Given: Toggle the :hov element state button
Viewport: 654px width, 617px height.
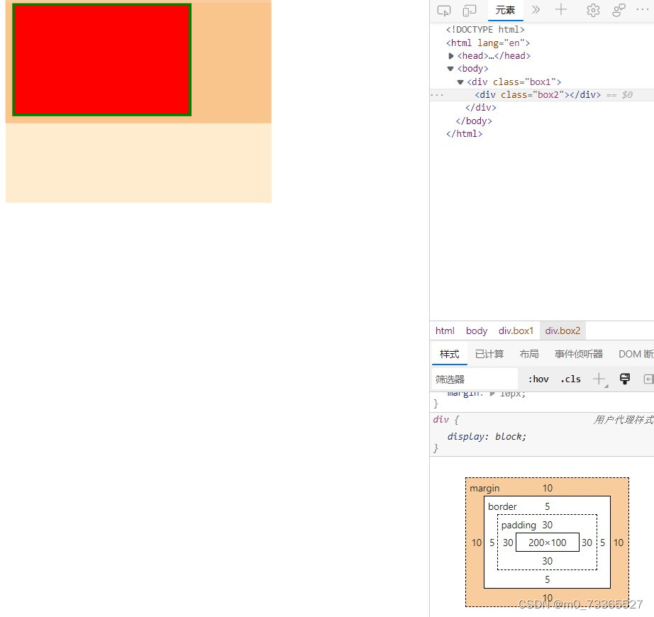Looking at the screenshot, I should (538, 379).
